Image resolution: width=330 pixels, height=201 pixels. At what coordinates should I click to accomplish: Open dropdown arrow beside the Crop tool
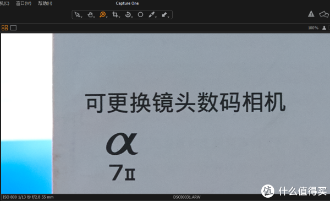119,17
